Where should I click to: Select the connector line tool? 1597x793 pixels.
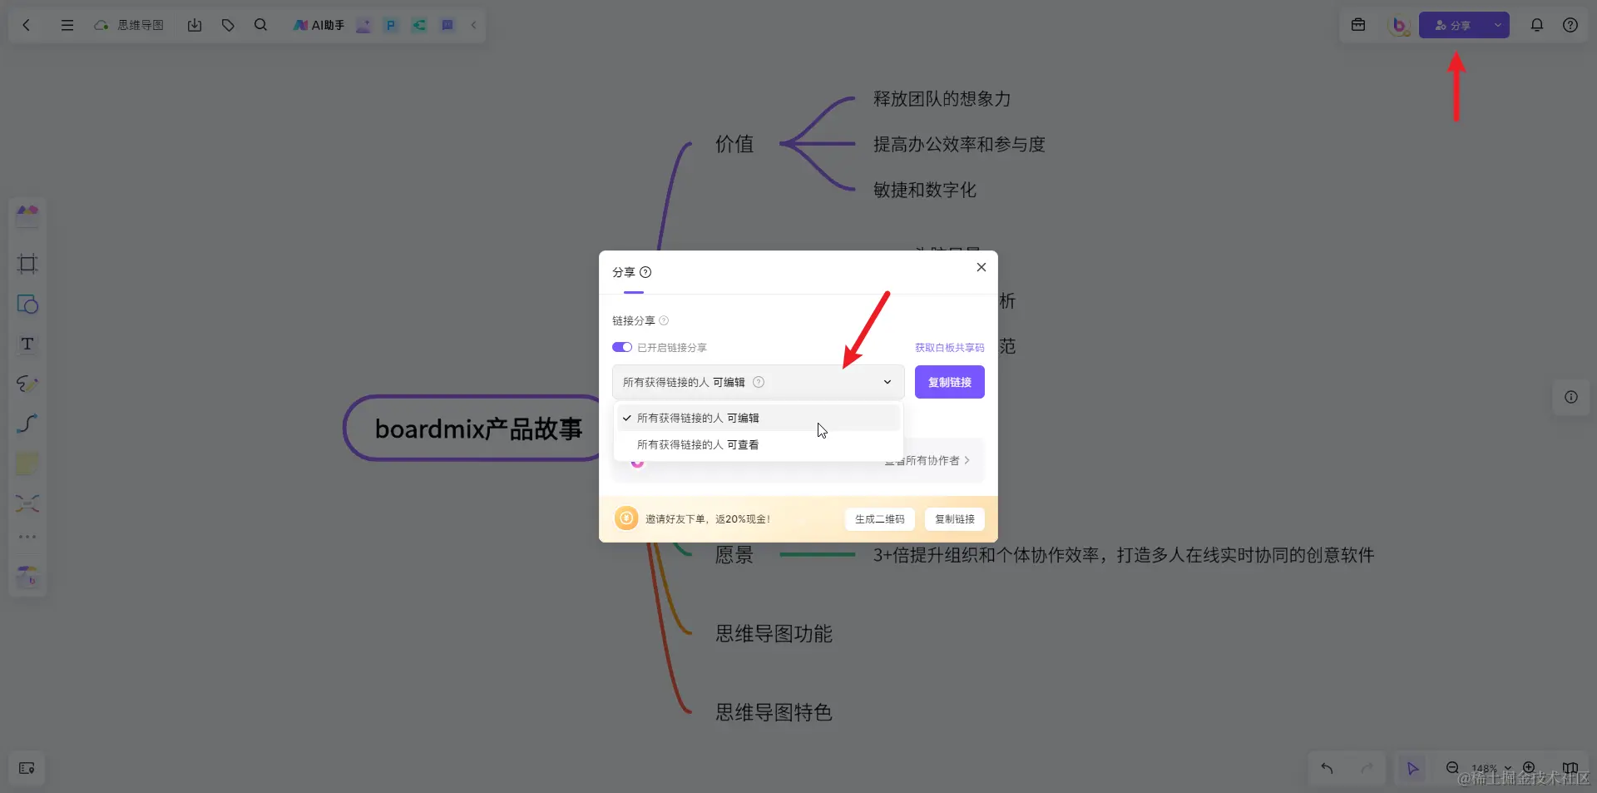point(27,424)
